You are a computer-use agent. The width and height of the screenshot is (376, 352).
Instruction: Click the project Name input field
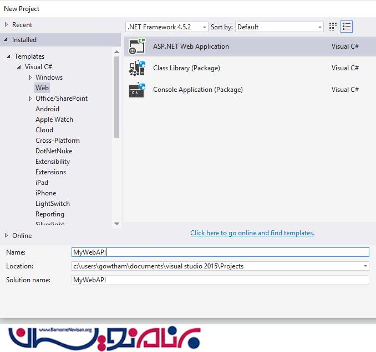click(220, 252)
